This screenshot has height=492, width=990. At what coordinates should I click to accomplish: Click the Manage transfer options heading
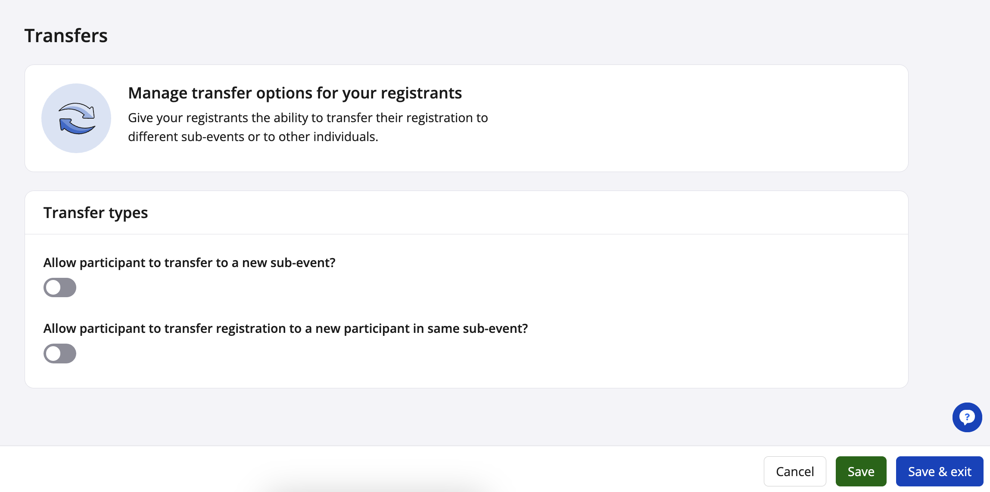click(x=295, y=93)
